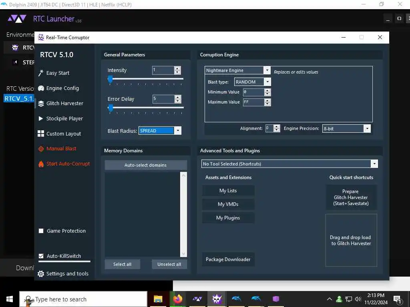Open My VMDs button

(x=228, y=204)
